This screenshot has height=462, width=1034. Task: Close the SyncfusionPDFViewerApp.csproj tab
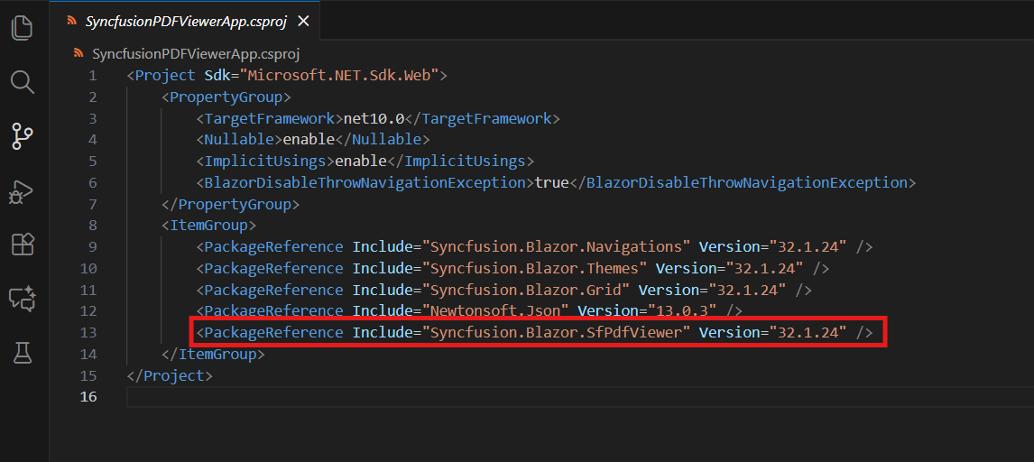point(303,21)
